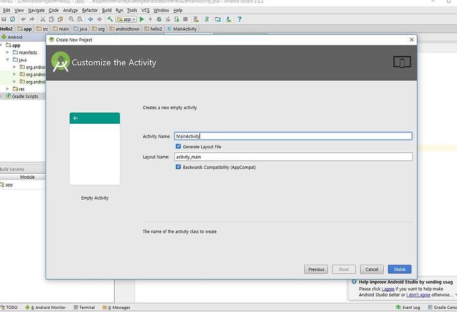Open Replace with the second magnifier icon

tap(79, 19)
